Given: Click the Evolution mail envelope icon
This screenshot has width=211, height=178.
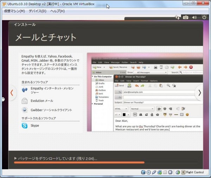Looking at the screenshot, I should [25, 101].
